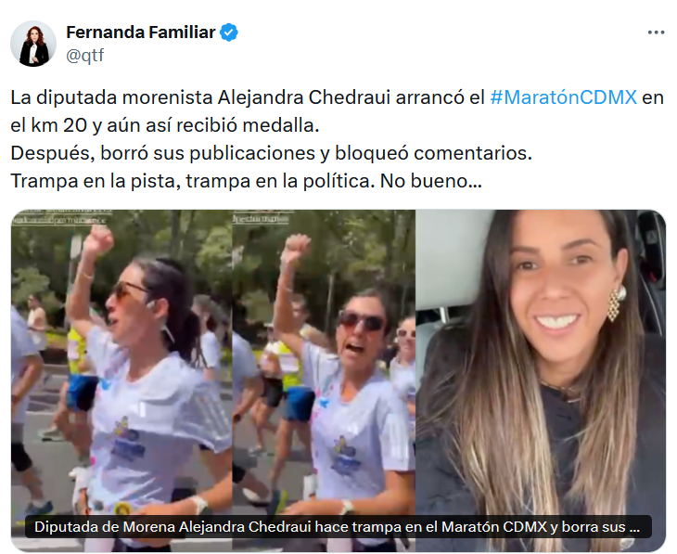The height and width of the screenshot is (554, 677).
Task: Click the gold earring of the smiling woman
Action: click(x=616, y=303)
